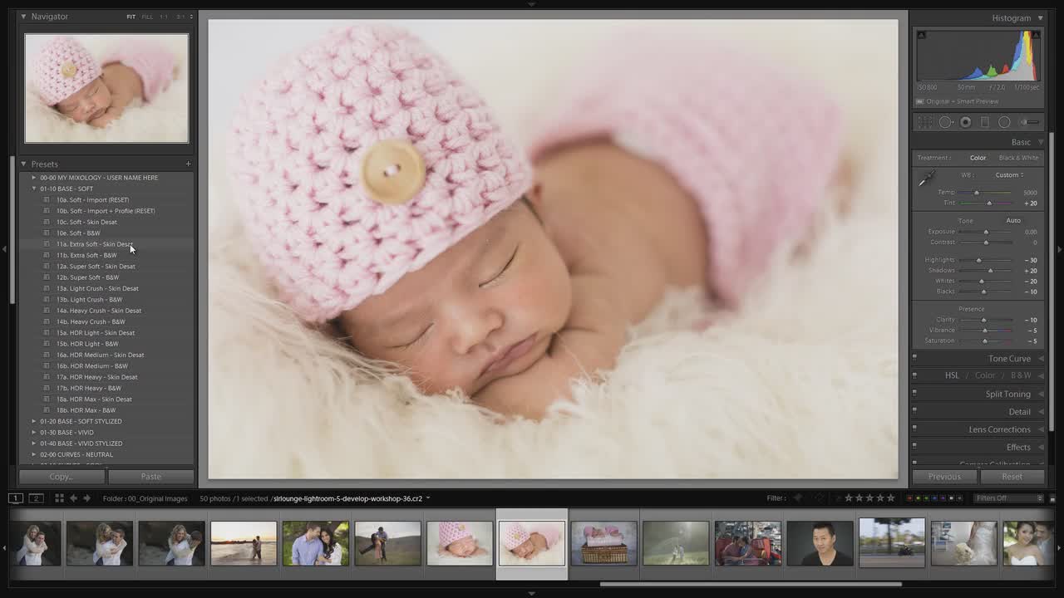Expand 01-30 BASE - VIVID folder
Image resolution: width=1064 pixels, height=598 pixels.
pos(34,432)
